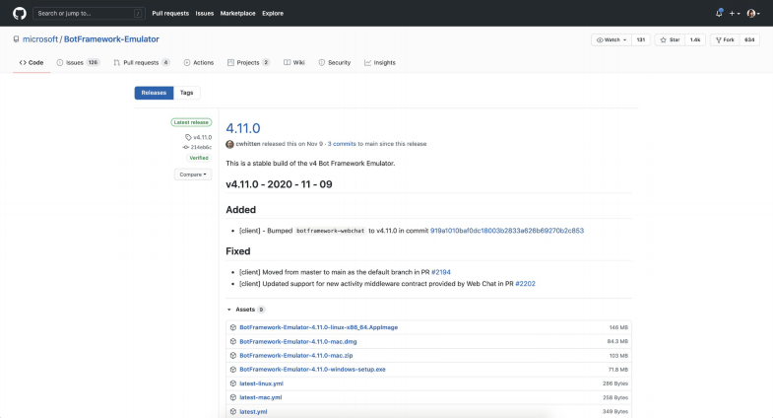
Task: Open notifications bell icon
Action: pyautogui.click(x=719, y=14)
